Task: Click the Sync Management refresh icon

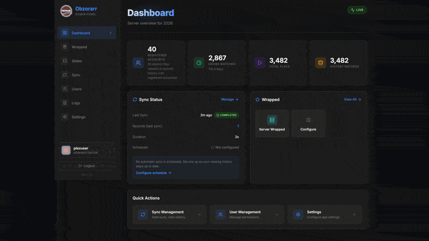Action: pos(143,214)
